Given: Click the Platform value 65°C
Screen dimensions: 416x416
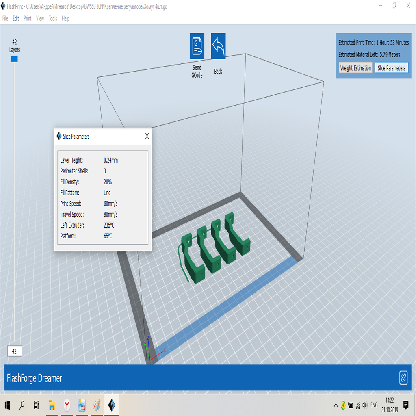Looking at the screenshot, I should pyautogui.click(x=108, y=236).
